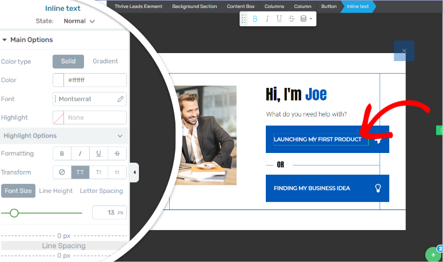Click the green handle on right edge
The height and width of the screenshot is (262, 443).
click(440, 130)
